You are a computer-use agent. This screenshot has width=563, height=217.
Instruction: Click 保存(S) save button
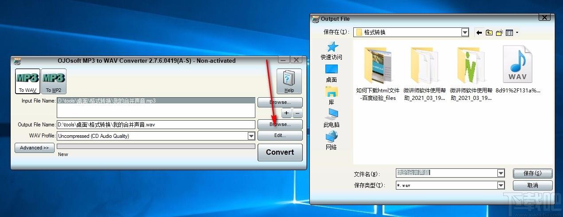tap(532, 173)
